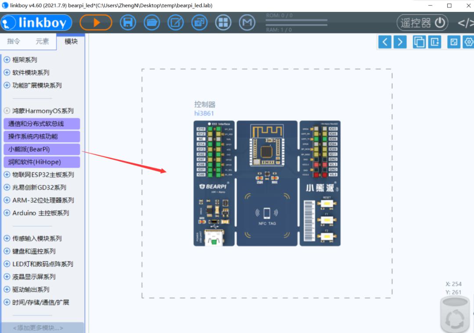Open the code view angle-bracket icon
The width and height of the screenshot is (474, 333).
pyautogui.click(x=466, y=23)
